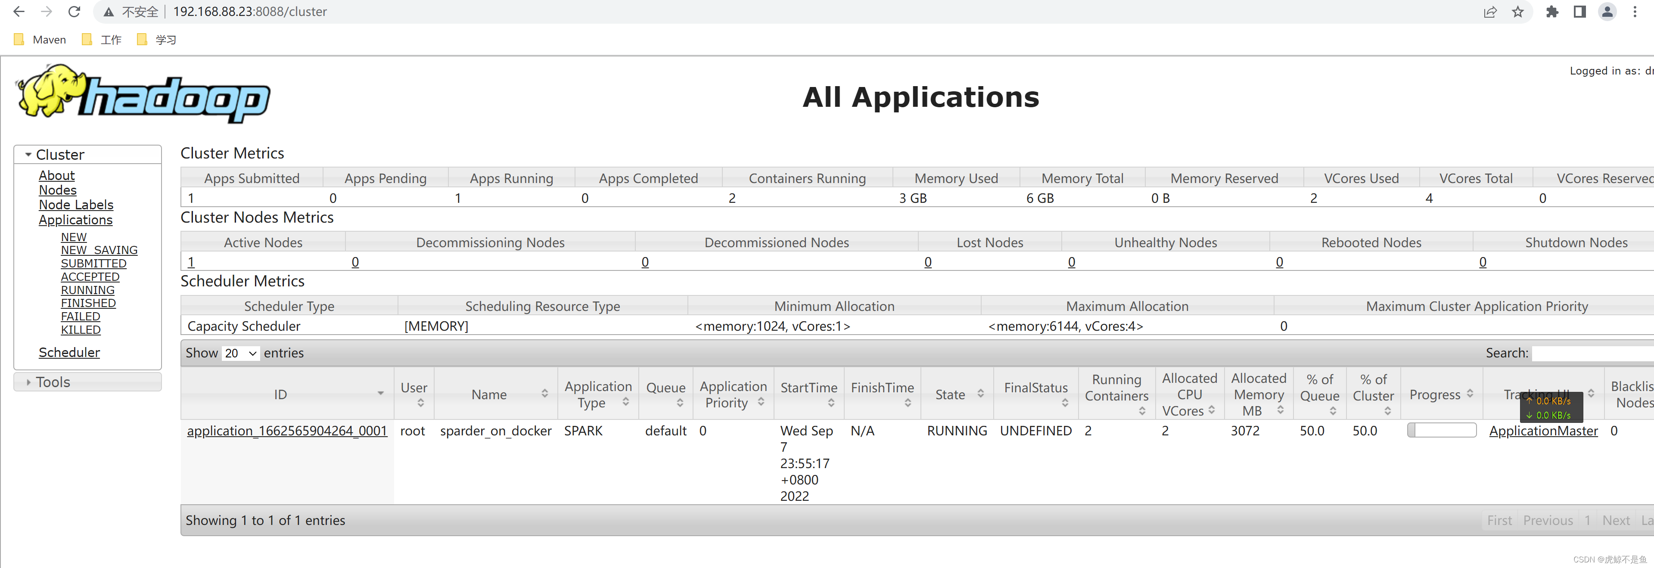Viewport: 1654px width, 568px height.
Task: Open the user profile avatar icon
Action: [1607, 12]
